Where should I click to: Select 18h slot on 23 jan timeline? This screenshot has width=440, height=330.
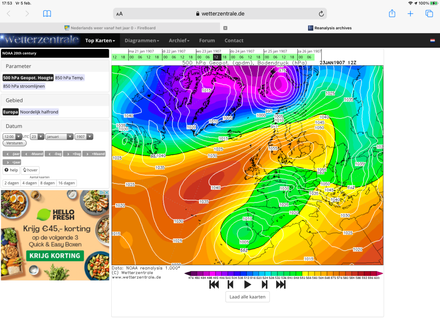point(224,57)
